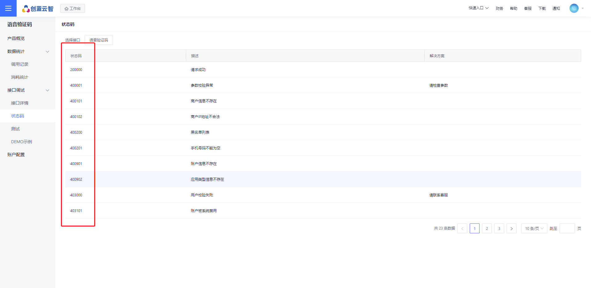Click the 商户信息不存在 description
591x288 pixels.
204,101
